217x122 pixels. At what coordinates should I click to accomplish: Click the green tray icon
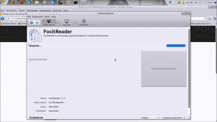coord(179,2)
